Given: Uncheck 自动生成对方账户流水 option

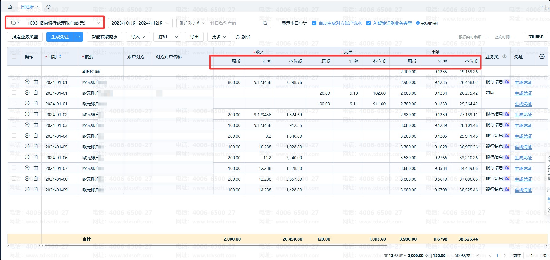Looking at the screenshot, I should click(314, 23).
